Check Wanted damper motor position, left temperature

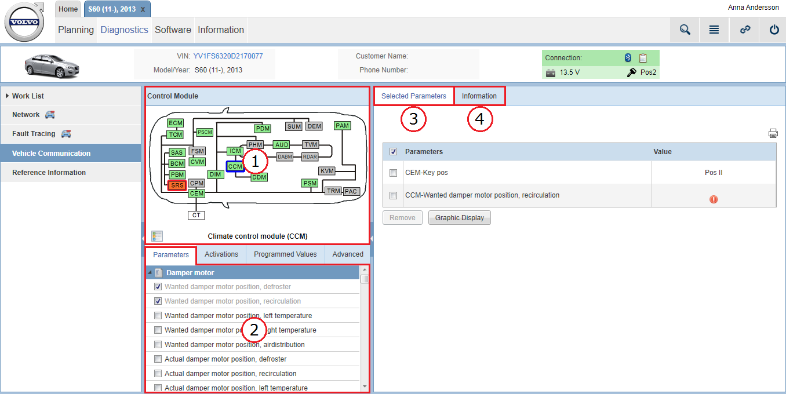158,316
